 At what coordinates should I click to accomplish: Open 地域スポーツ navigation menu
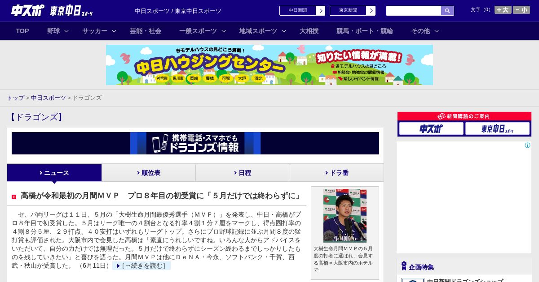(x=258, y=31)
